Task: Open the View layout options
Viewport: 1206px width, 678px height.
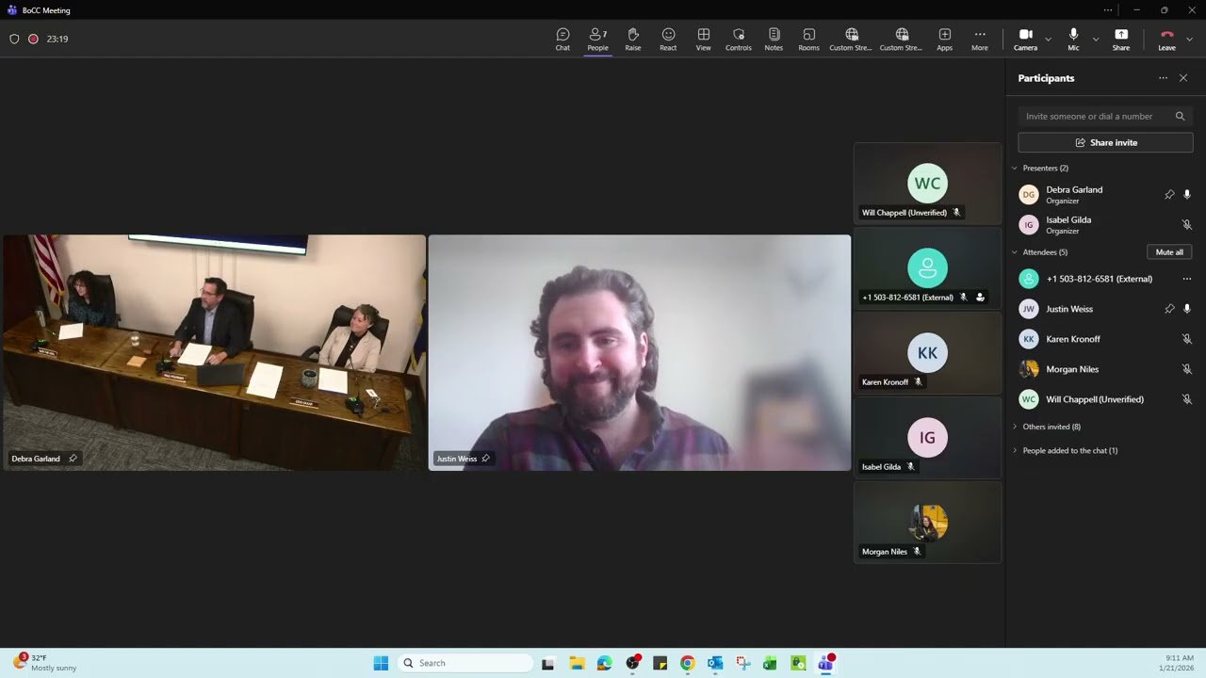Action: pyautogui.click(x=704, y=39)
